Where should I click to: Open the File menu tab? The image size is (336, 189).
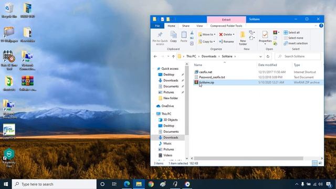(x=157, y=26)
